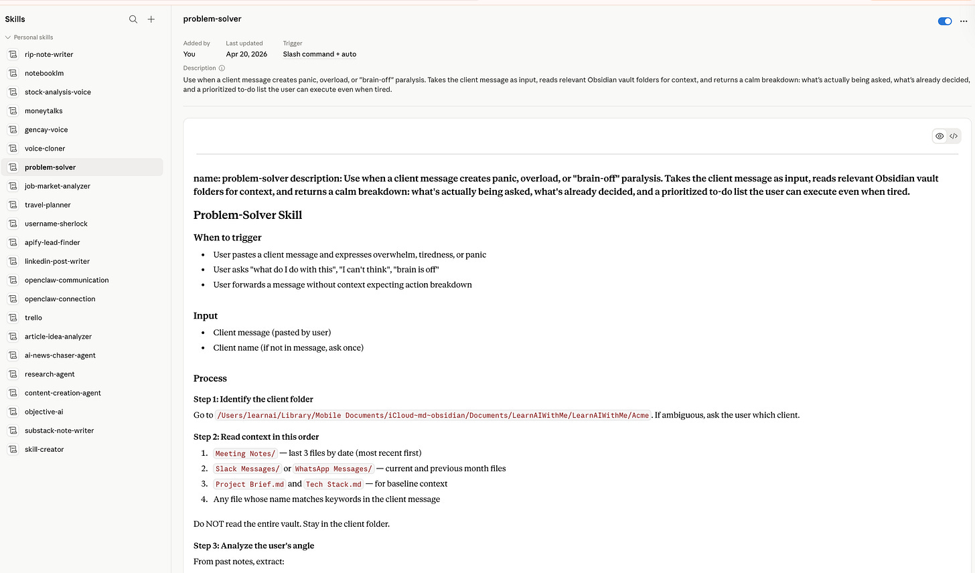This screenshot has height=573, width=975.
Task: Open the research-agent skill
Action: click(x=82, y=374)
